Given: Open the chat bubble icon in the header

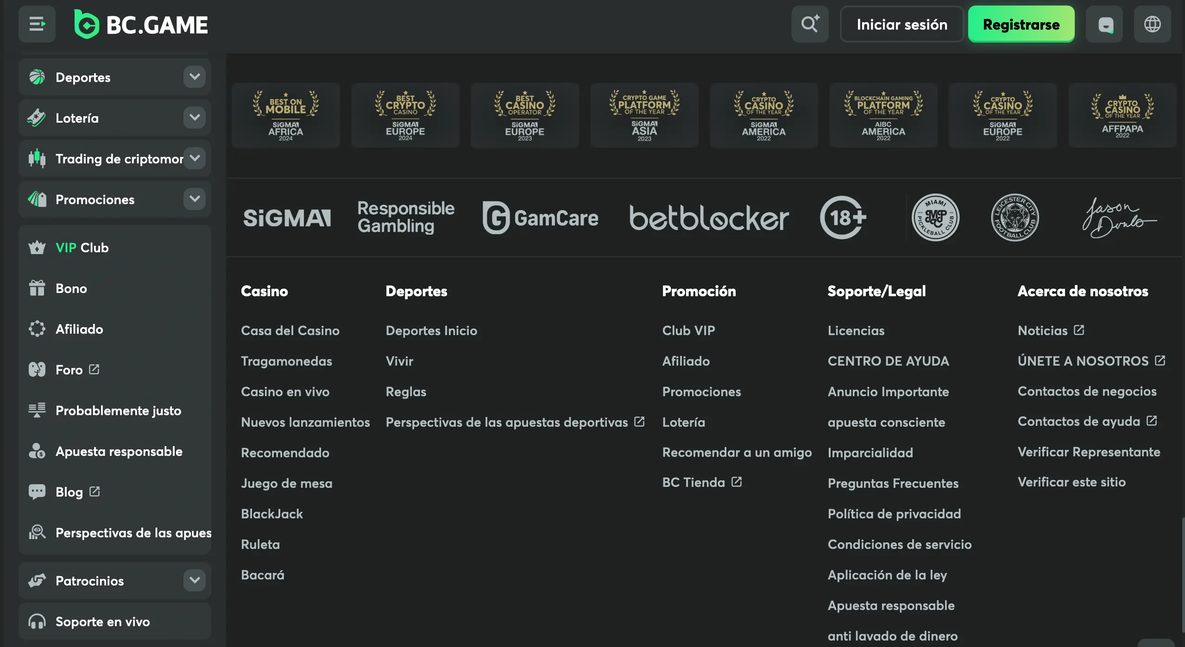Looking at the screenshot, I should click(x=1104, y=24).
